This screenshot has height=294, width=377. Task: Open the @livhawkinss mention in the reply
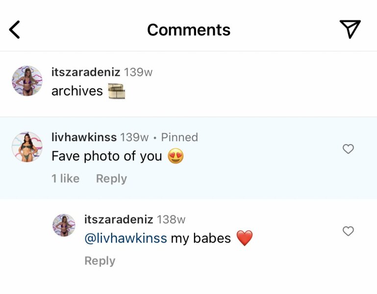click(x=126, y=239)
